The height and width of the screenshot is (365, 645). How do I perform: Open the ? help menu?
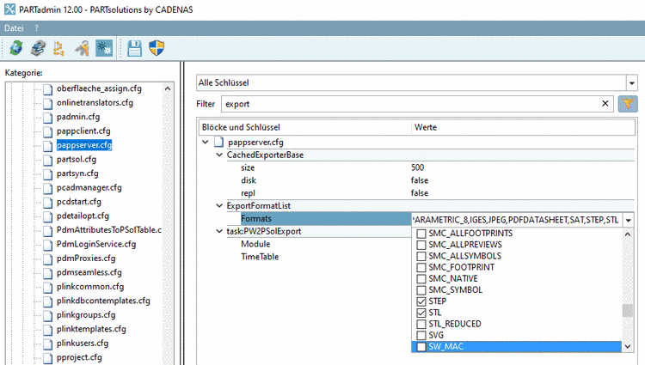point(37,28)
